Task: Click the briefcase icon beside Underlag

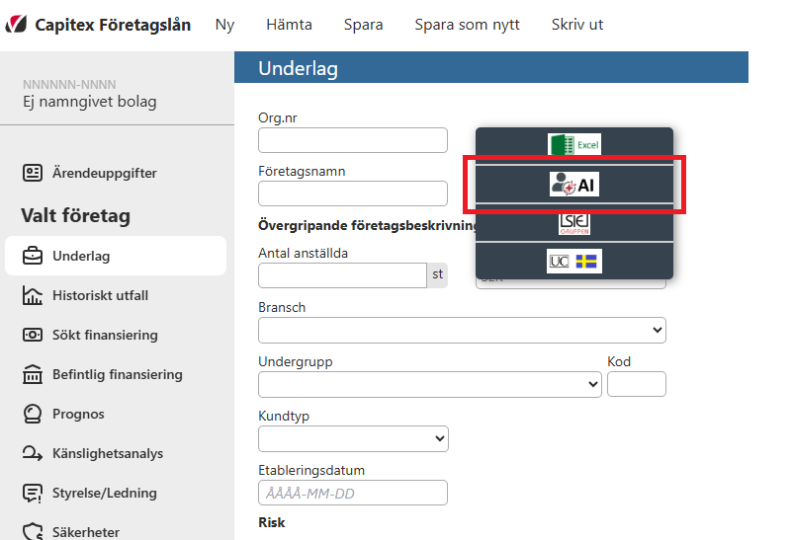Action: coord(33,257)
